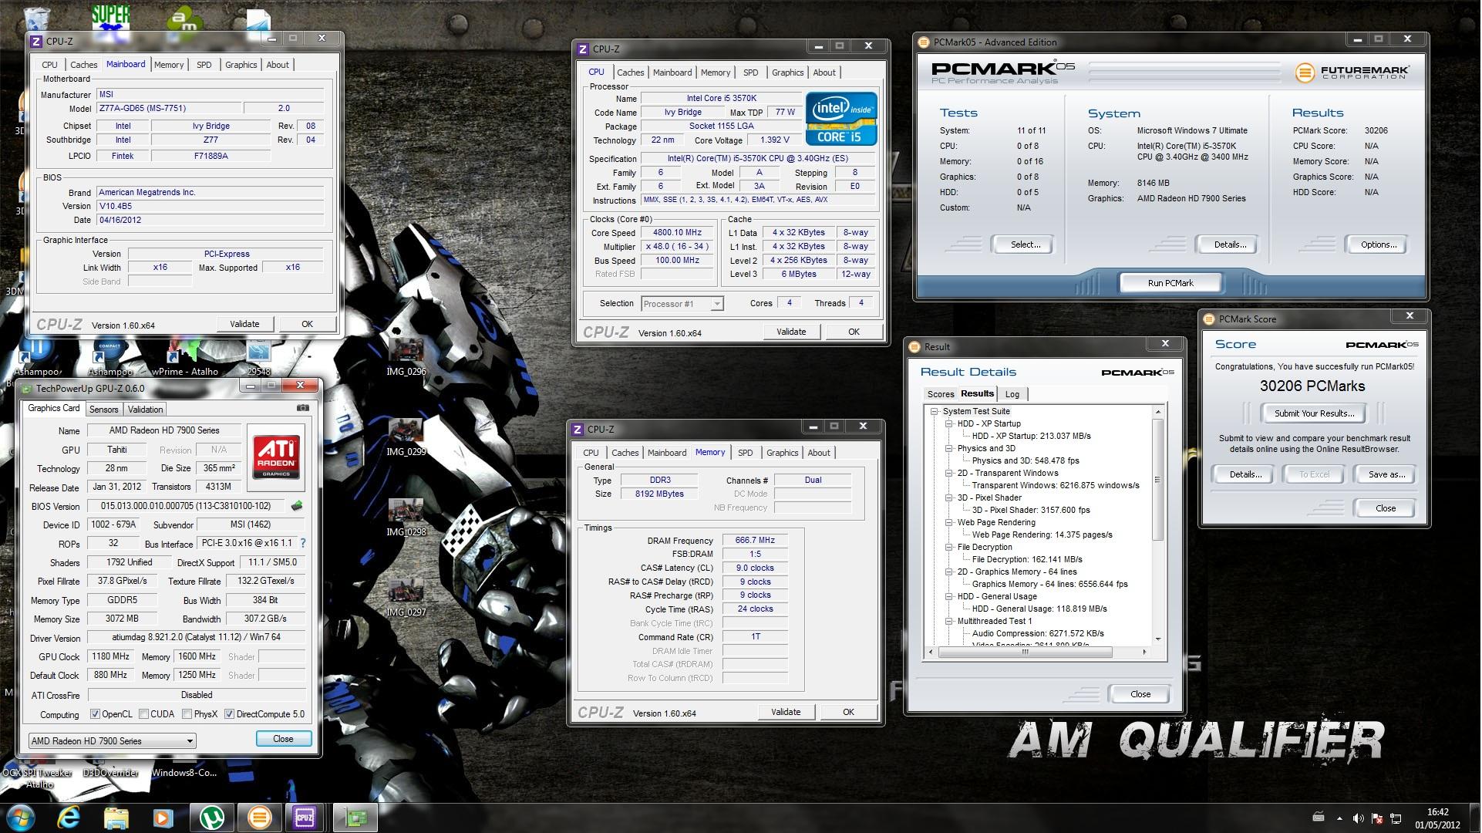Open the IMG_0298 desktop icon

[x=406, y=518]
